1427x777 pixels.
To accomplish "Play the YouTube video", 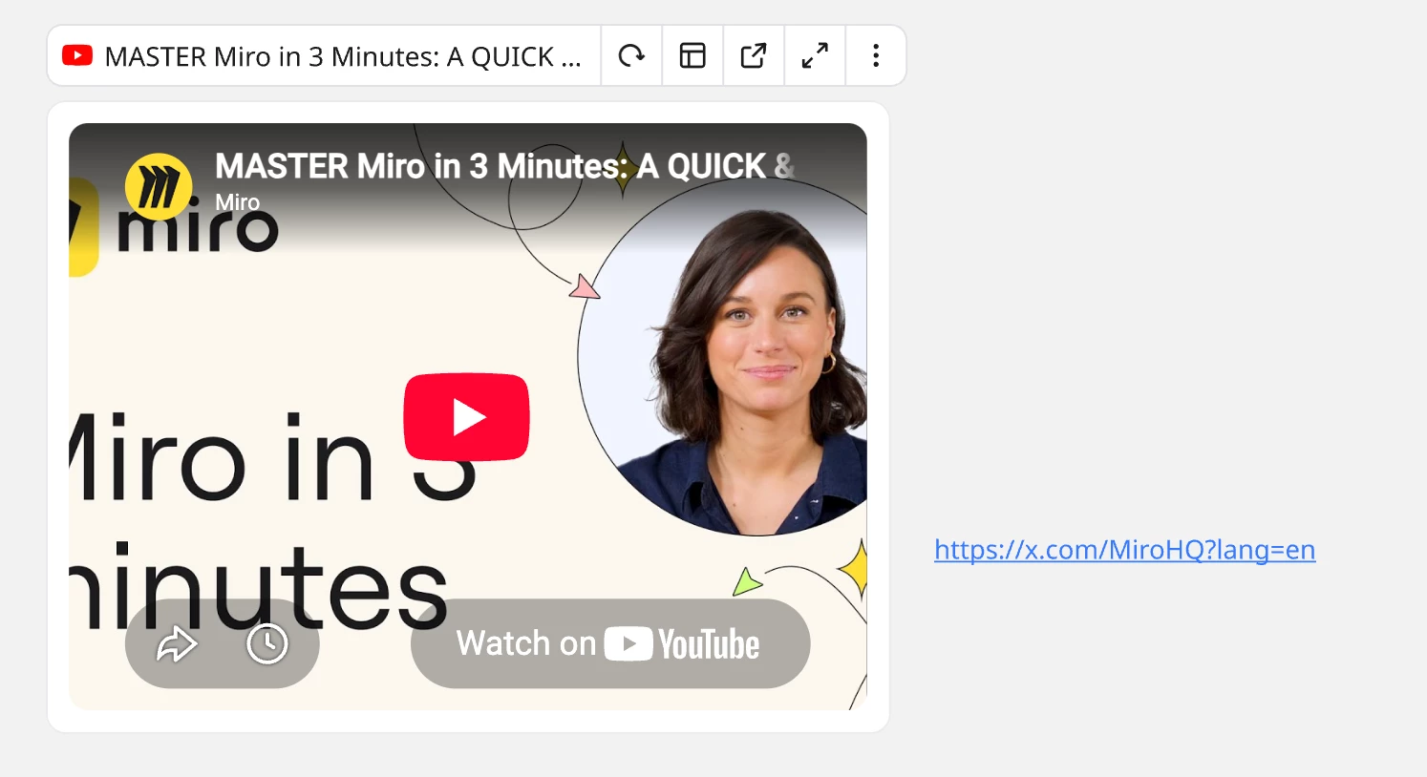I will click(466, 417).
